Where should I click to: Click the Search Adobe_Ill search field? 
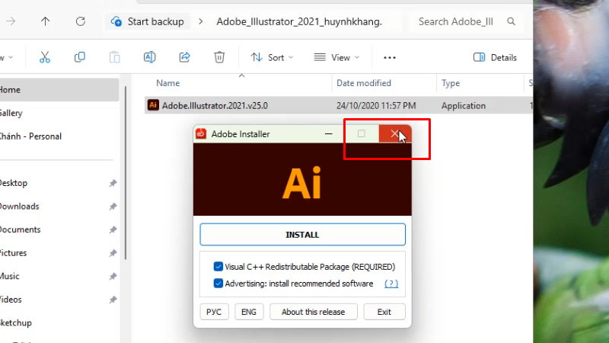coord(457,21)
